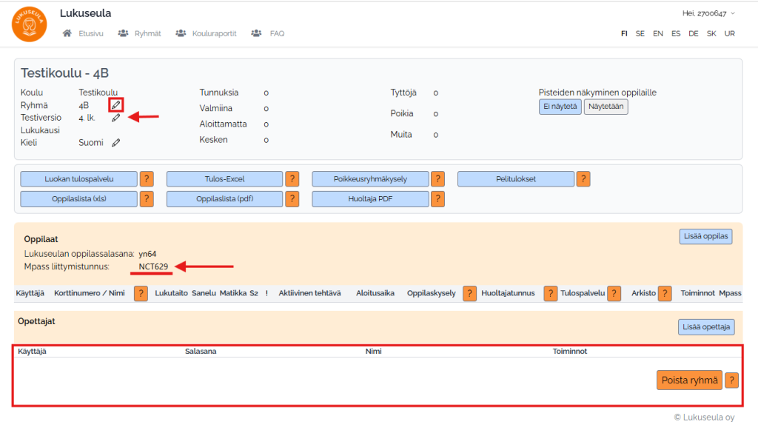Open help next to Pelitulokset
This screenshot has height=433, width=758.
[x=583, y=178]
